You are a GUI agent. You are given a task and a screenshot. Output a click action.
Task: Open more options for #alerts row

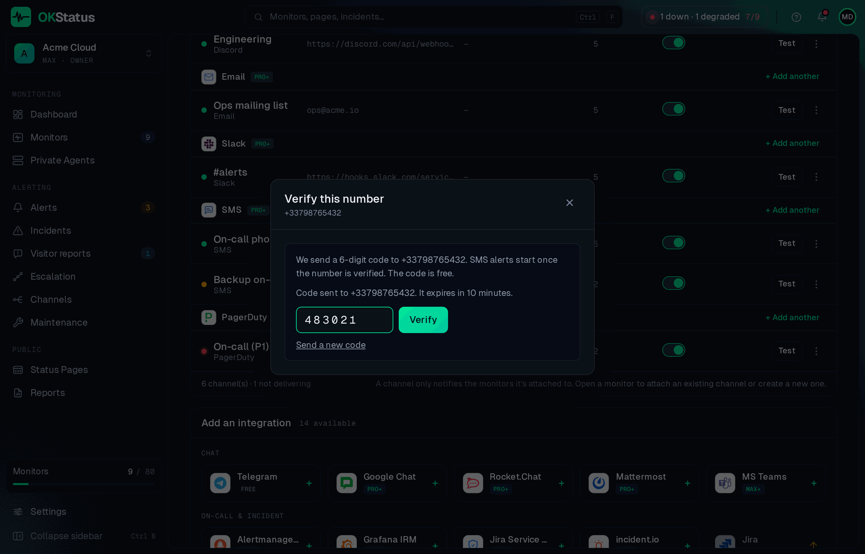[x=816, y=177]
